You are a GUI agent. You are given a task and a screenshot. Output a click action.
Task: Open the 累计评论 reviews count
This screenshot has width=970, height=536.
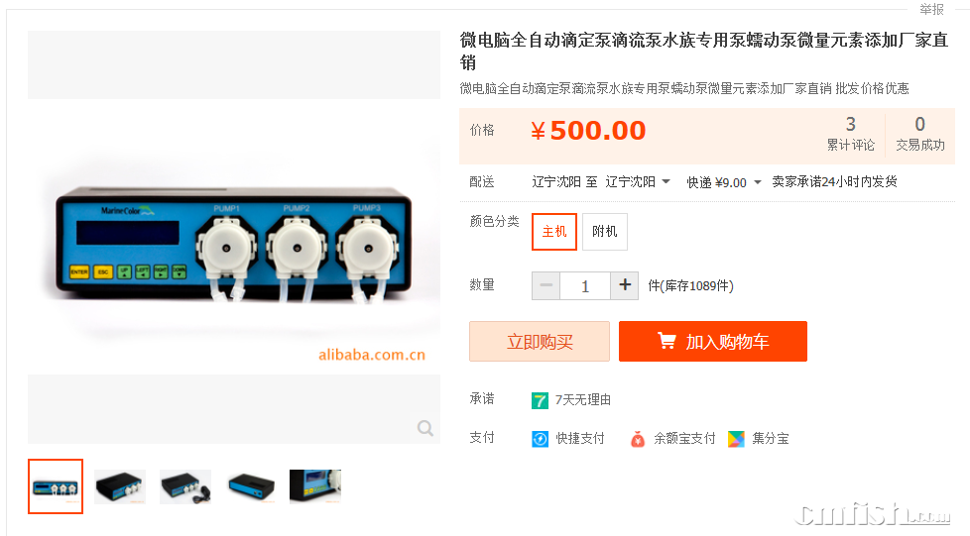tap(851, 134)
